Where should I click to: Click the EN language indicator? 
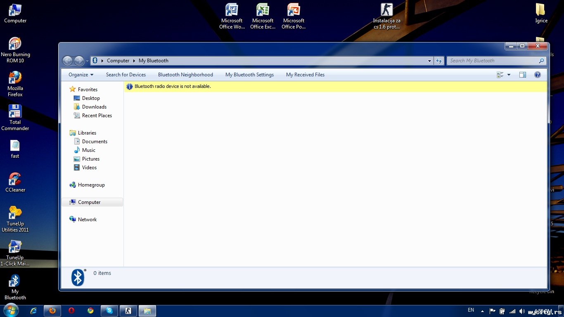471,310
